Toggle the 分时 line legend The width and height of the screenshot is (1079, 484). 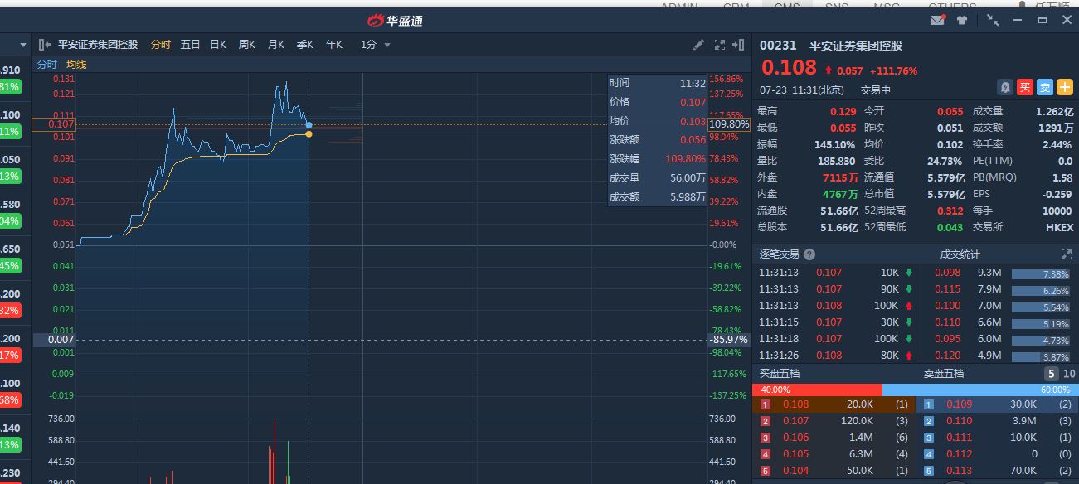pyautogui.click(x=47, y=65)
